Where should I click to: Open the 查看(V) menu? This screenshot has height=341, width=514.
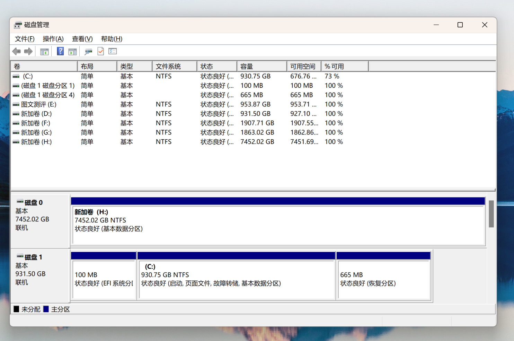point(82,39)
